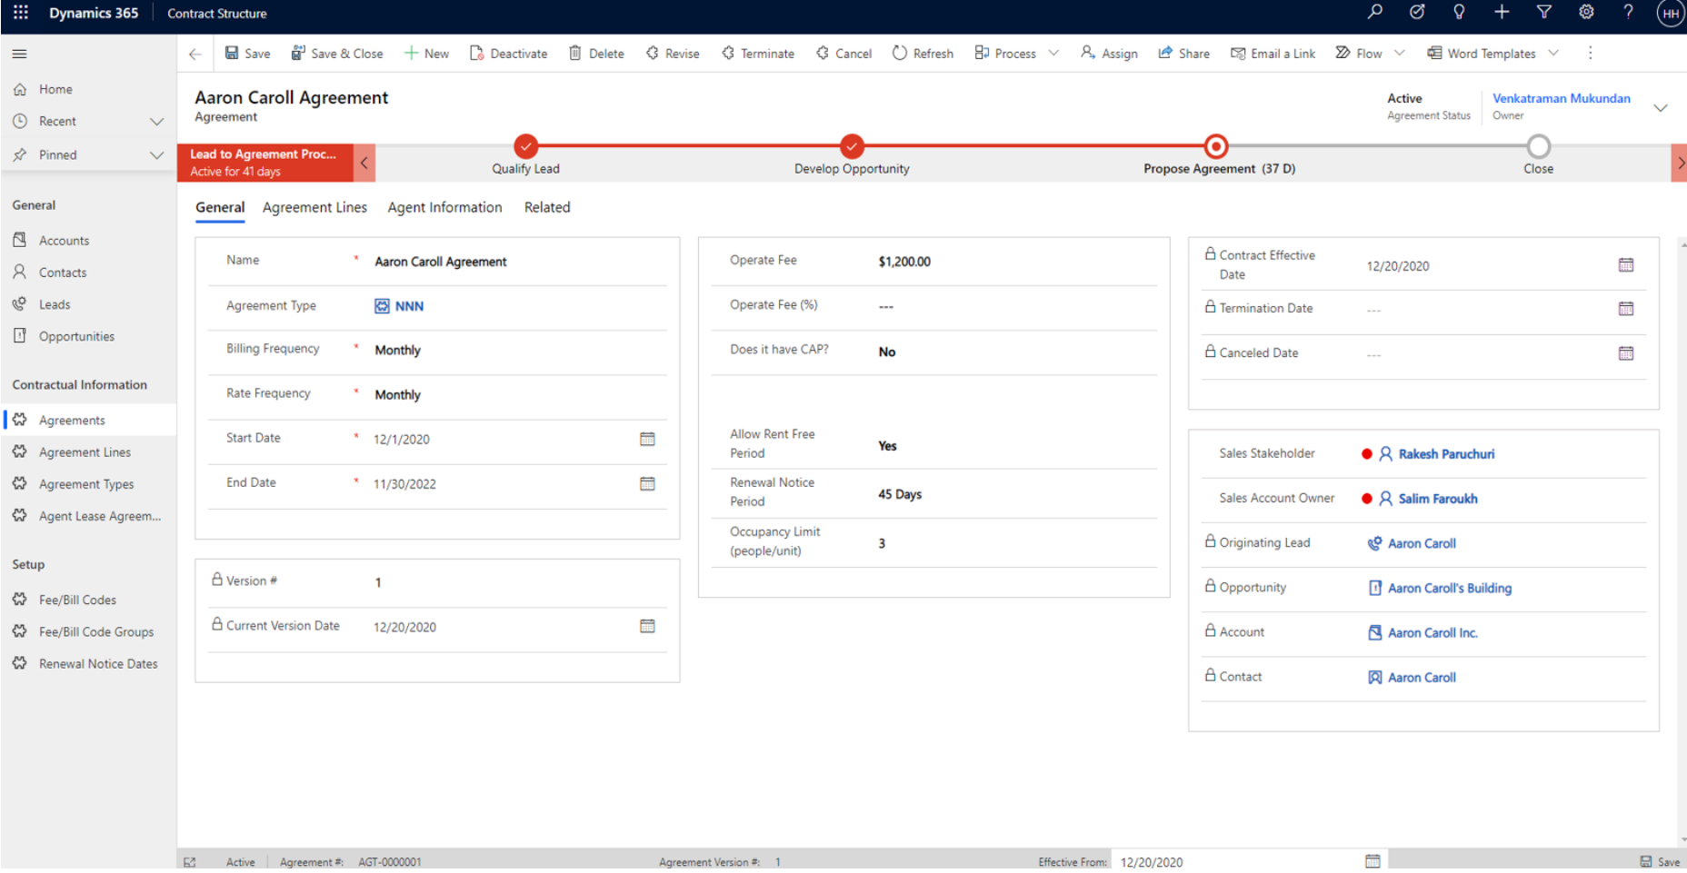
Task: Open the Related tab
Action: click(x=546, y=207)
